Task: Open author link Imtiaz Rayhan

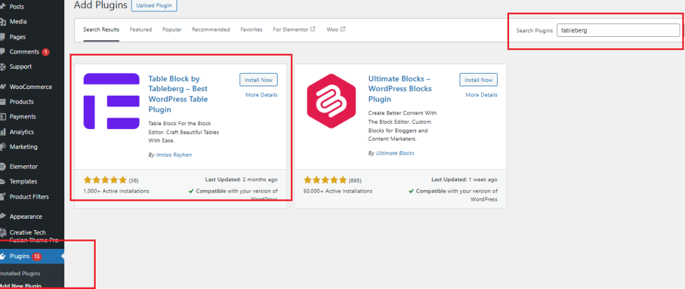Action: click(174, 155)
